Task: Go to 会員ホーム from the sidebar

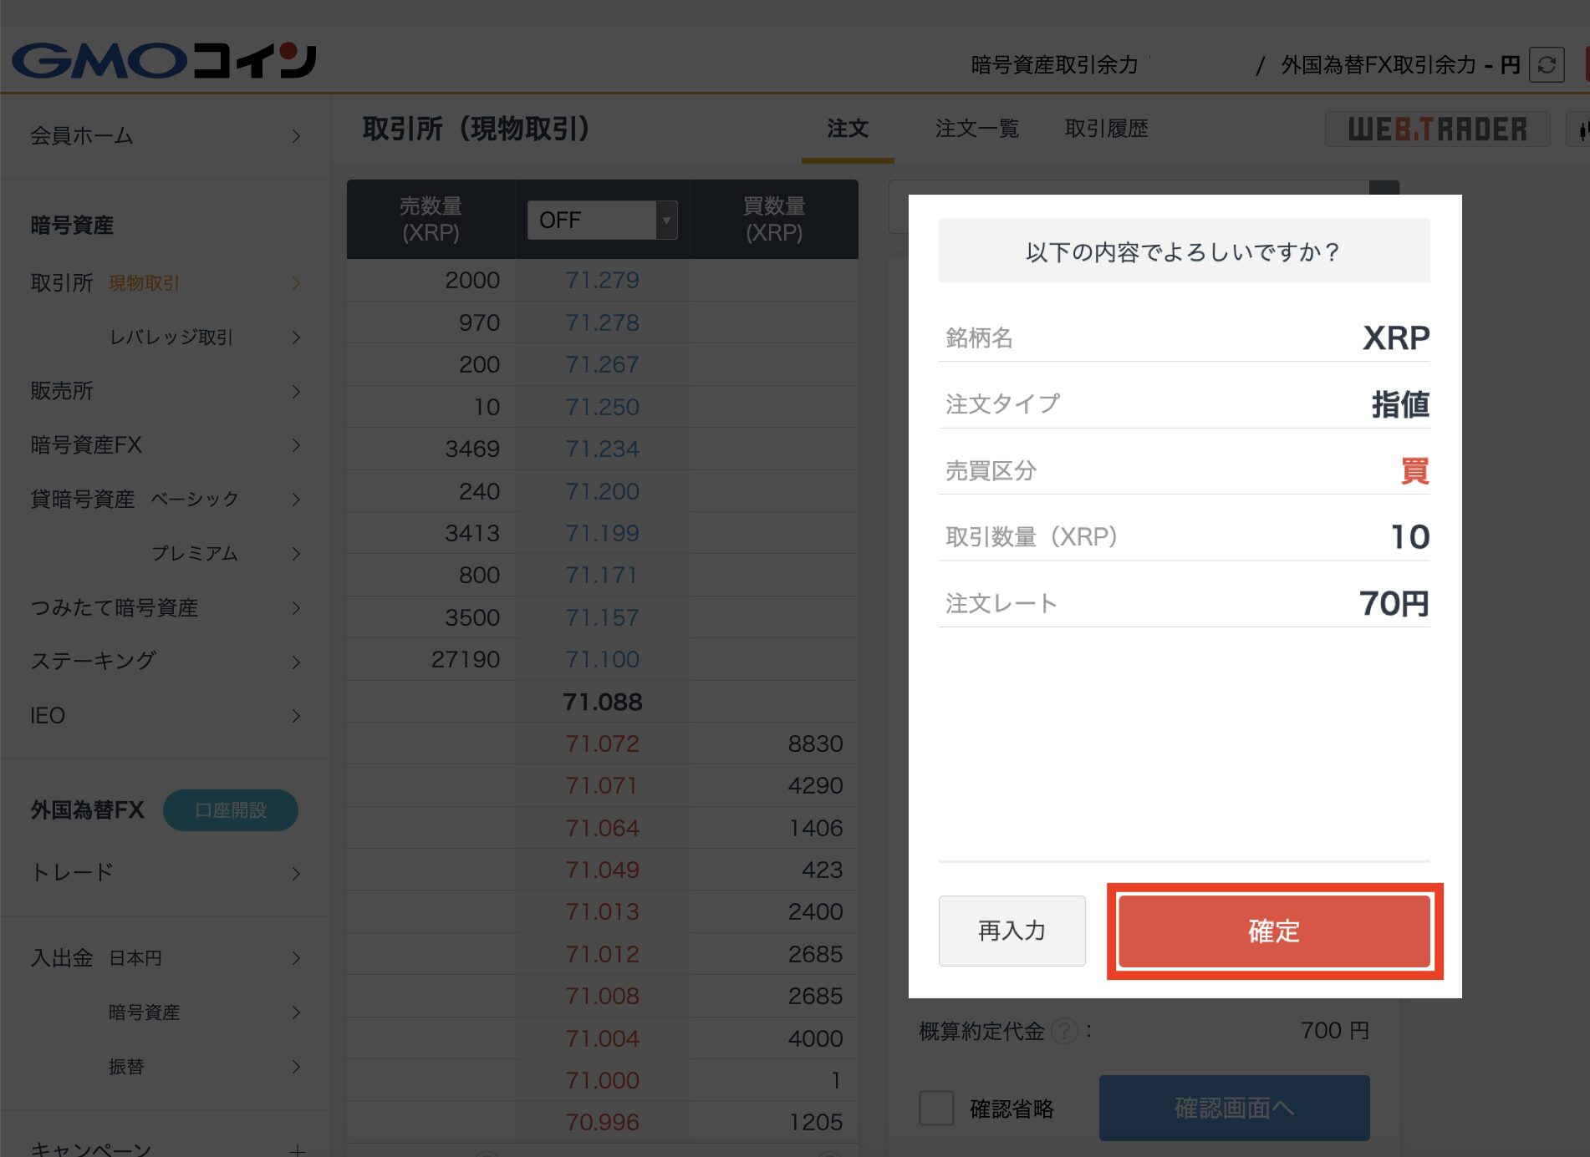Action: [80, 135]
